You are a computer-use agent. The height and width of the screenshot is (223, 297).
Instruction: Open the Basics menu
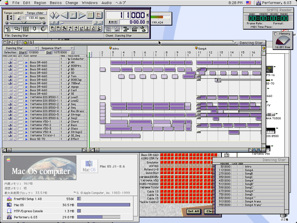(56, 3)
